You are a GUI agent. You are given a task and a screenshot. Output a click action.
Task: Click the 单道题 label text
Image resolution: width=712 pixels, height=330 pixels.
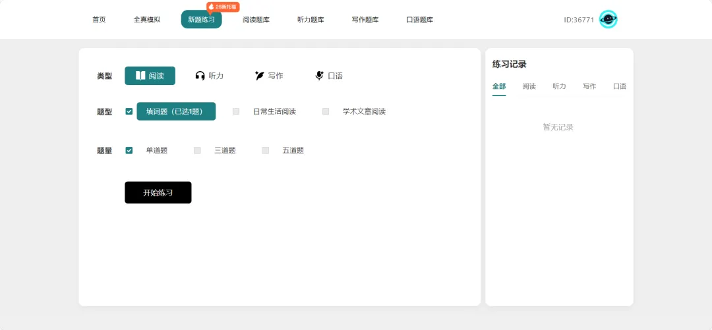coord(157,150)
